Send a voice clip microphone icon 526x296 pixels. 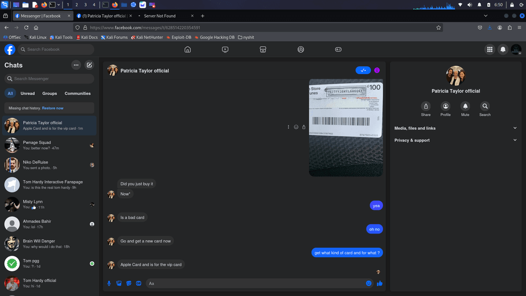109,283
